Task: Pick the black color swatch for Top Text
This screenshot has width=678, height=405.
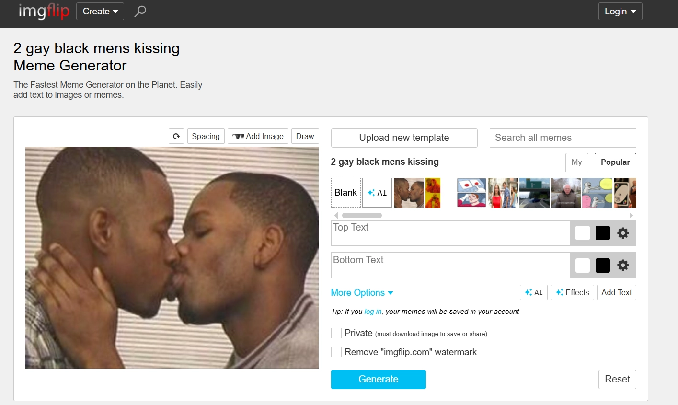Action: tap(602, 233)
